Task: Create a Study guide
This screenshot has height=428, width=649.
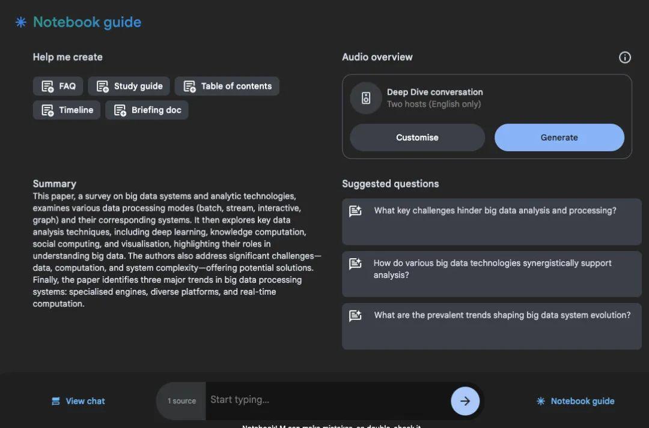Action: [x=129, y=86]
